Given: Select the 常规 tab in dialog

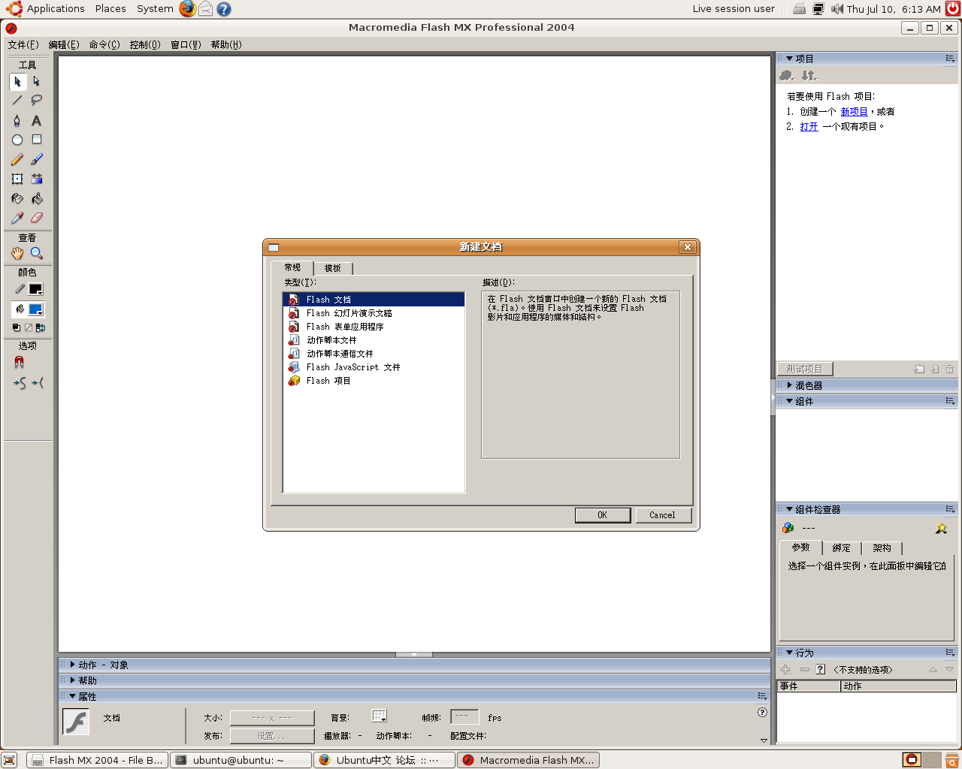Looking at the screenshot, I should [292, 267].
